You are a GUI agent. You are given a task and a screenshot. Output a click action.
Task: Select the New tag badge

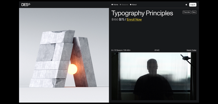(194, 12)
